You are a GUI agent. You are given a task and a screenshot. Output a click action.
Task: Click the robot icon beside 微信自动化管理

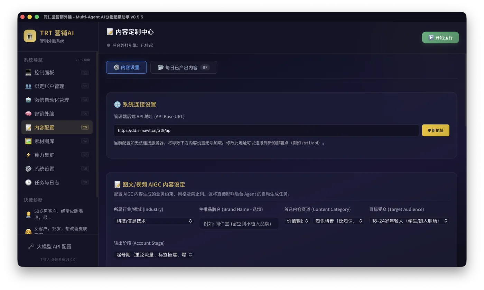[x=28, y=100]
